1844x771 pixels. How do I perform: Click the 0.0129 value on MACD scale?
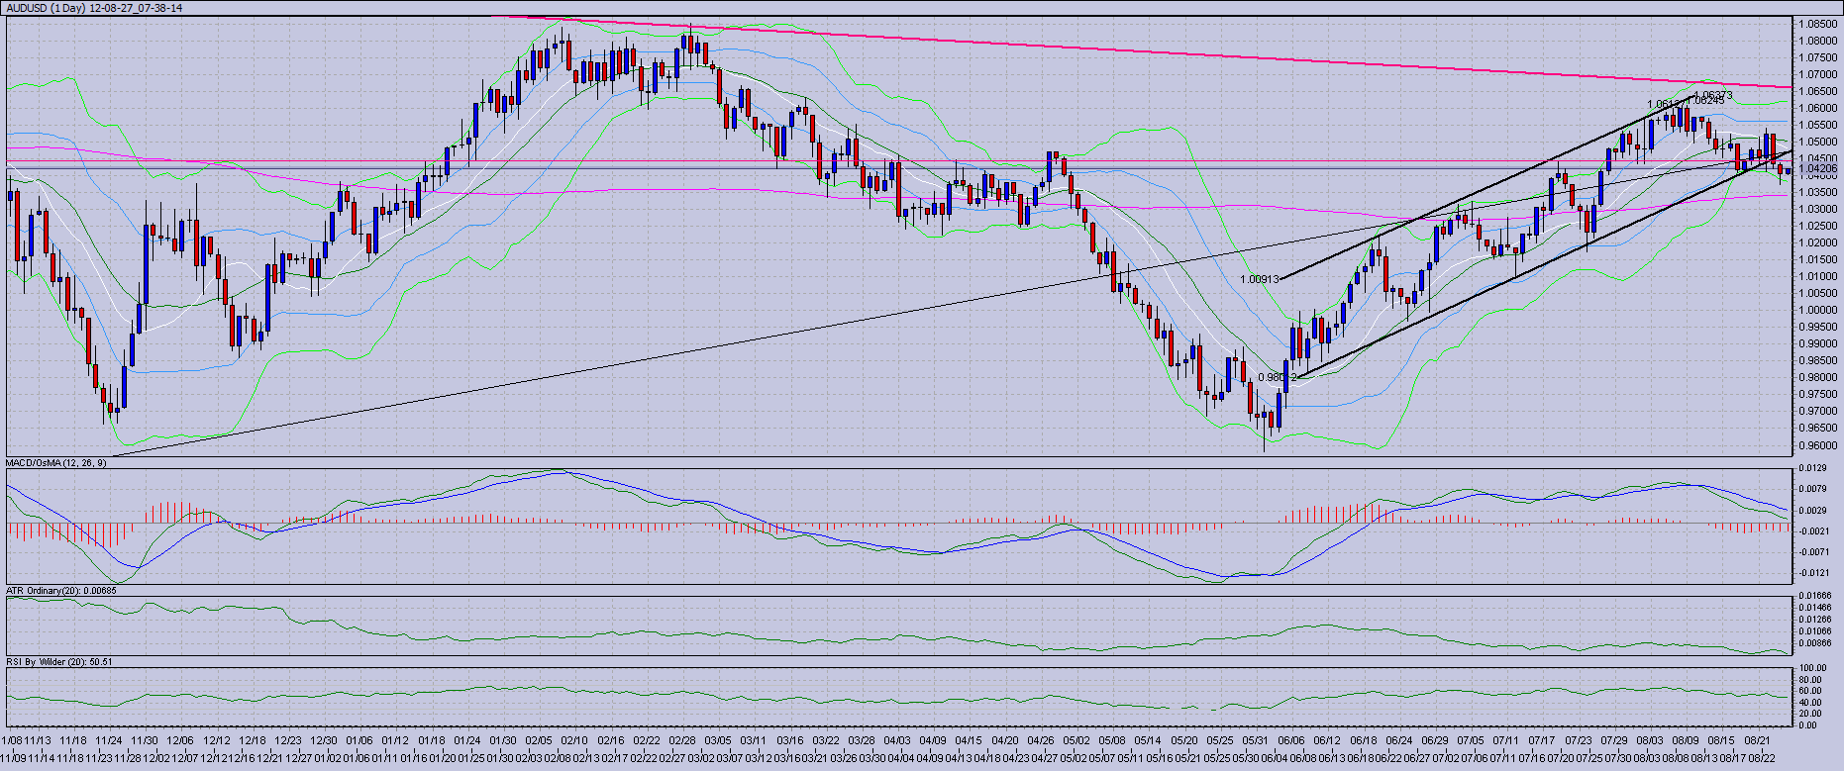pyautogui.click(x=1813, y=467)
